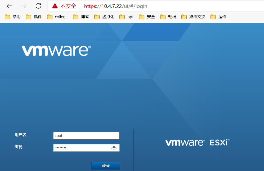Image resolution: width=264 pixels, height=171 pixels.
Task: Open the college bookmark folder
Action: [57, 17]
